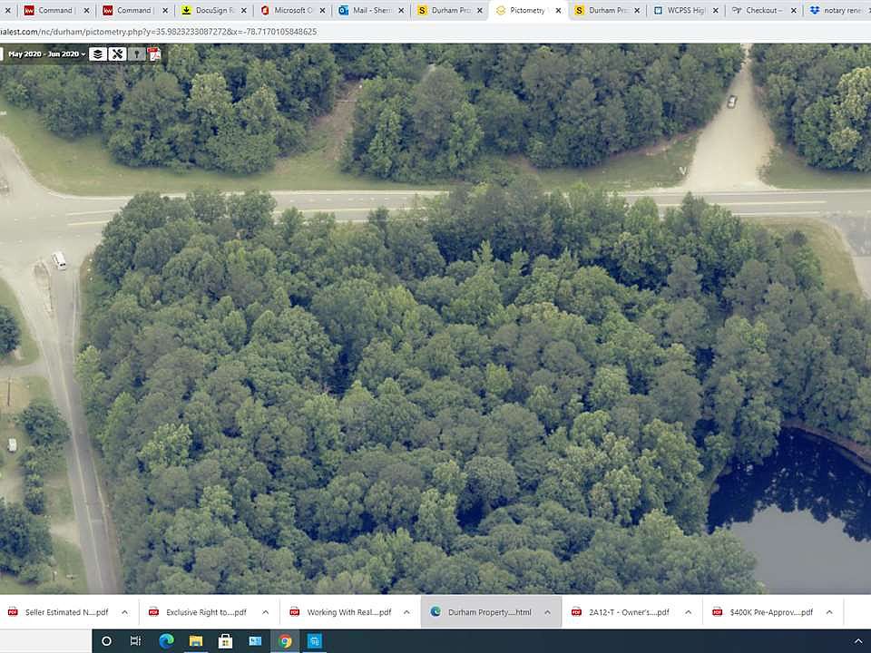
Task: Switch to the Microsoft Office tab
Action: (x=293, y=11)
